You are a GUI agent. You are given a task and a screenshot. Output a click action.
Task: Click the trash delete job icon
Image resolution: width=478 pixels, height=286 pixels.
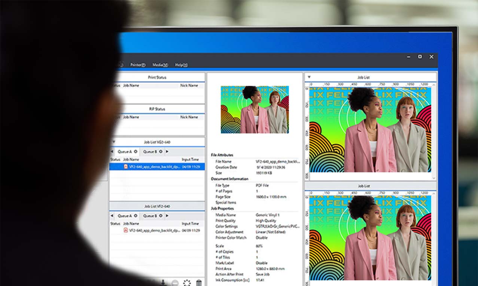pos(199,283)
